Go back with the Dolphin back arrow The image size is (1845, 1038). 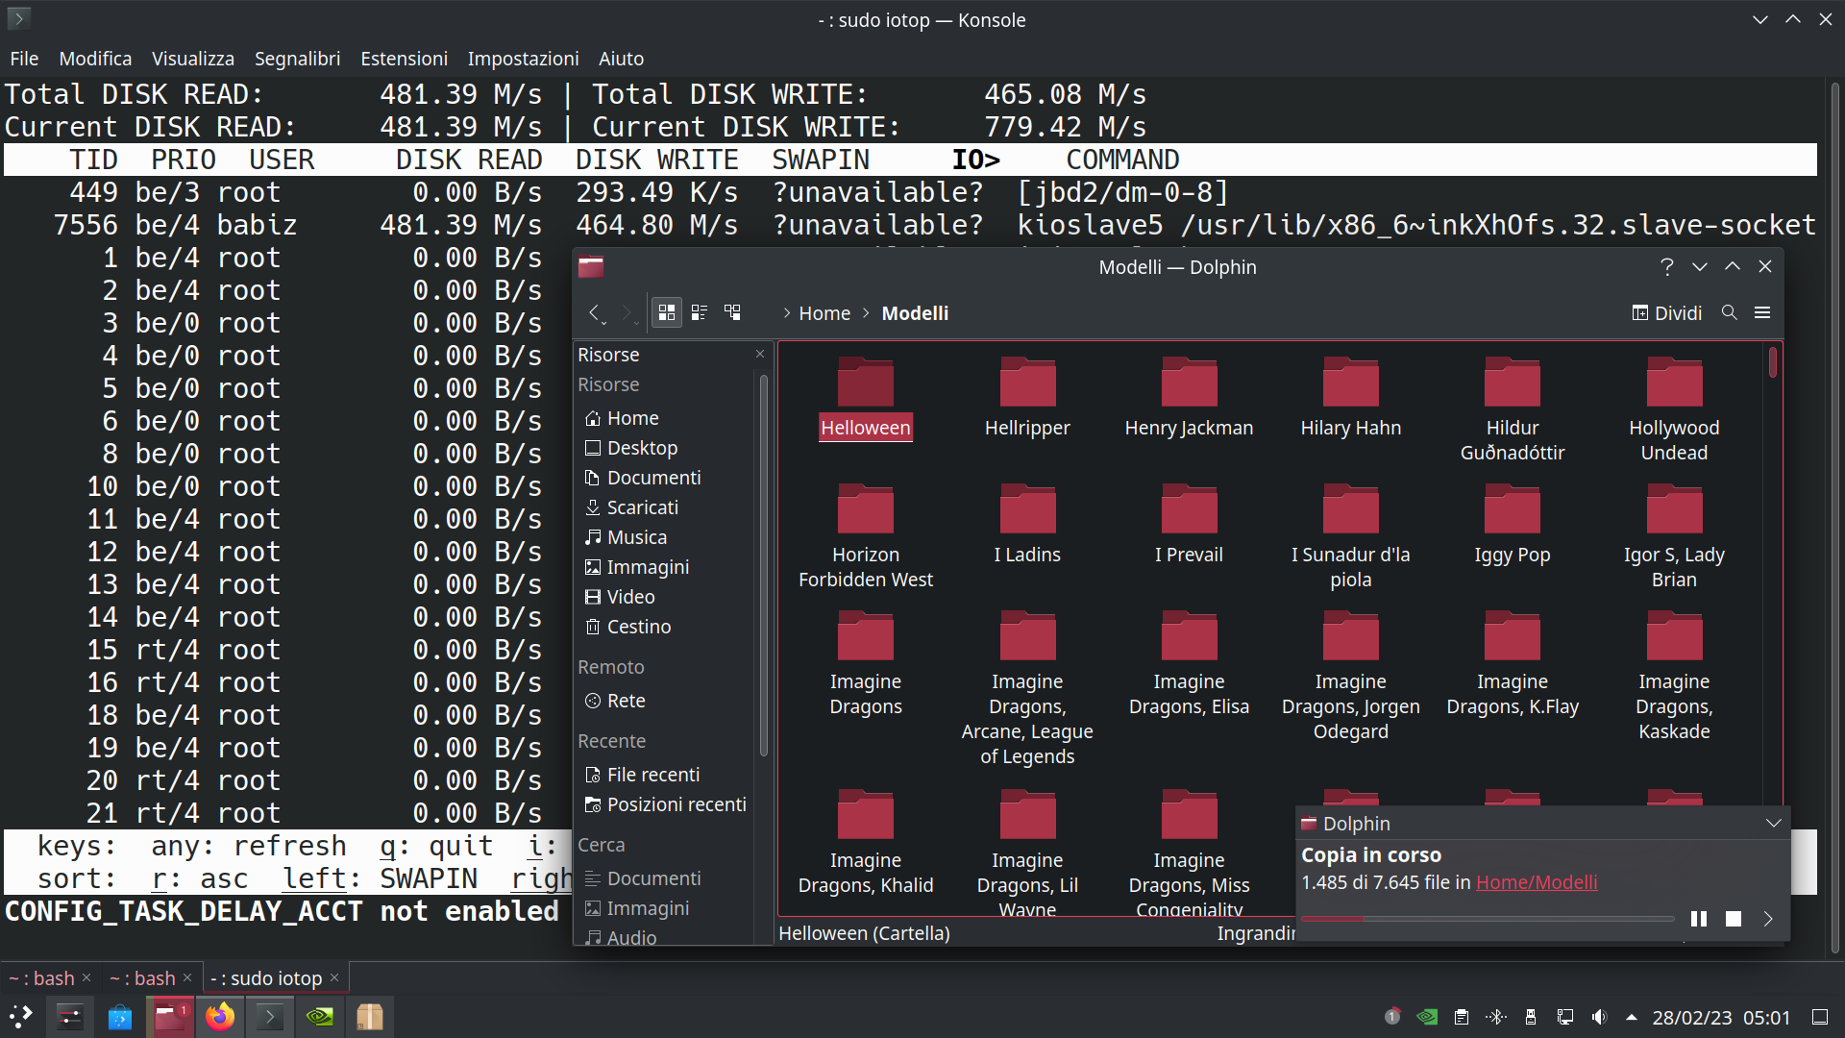point(594,312)
